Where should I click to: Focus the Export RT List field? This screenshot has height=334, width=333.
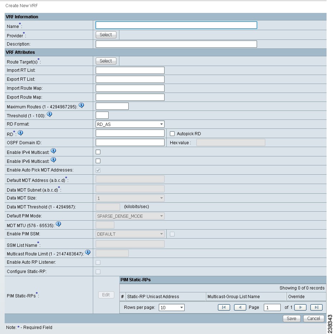coord(130,79)
